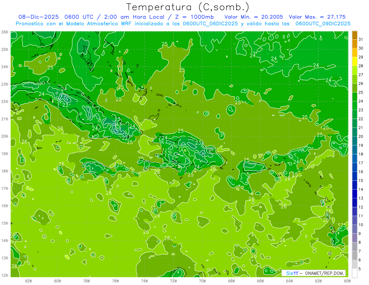Click the longitude label "66W"
The image size is (369, 285).
260,281
